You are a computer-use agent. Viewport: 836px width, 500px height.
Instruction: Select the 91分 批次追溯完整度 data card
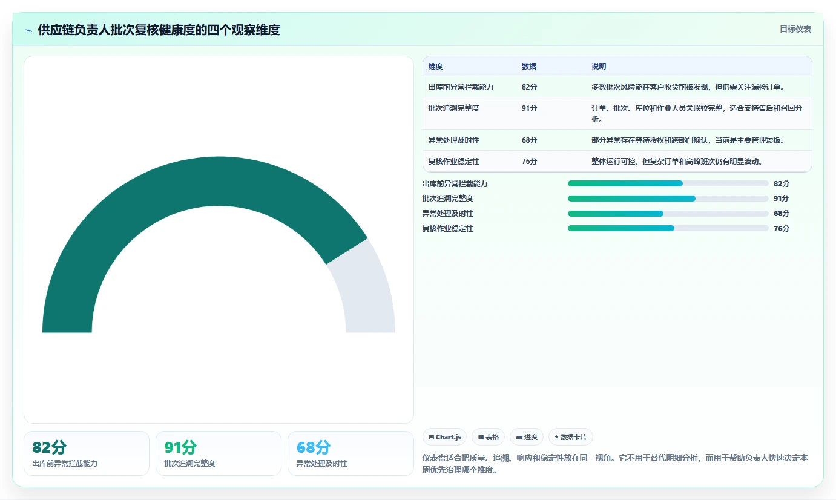[x=219, y=453]
